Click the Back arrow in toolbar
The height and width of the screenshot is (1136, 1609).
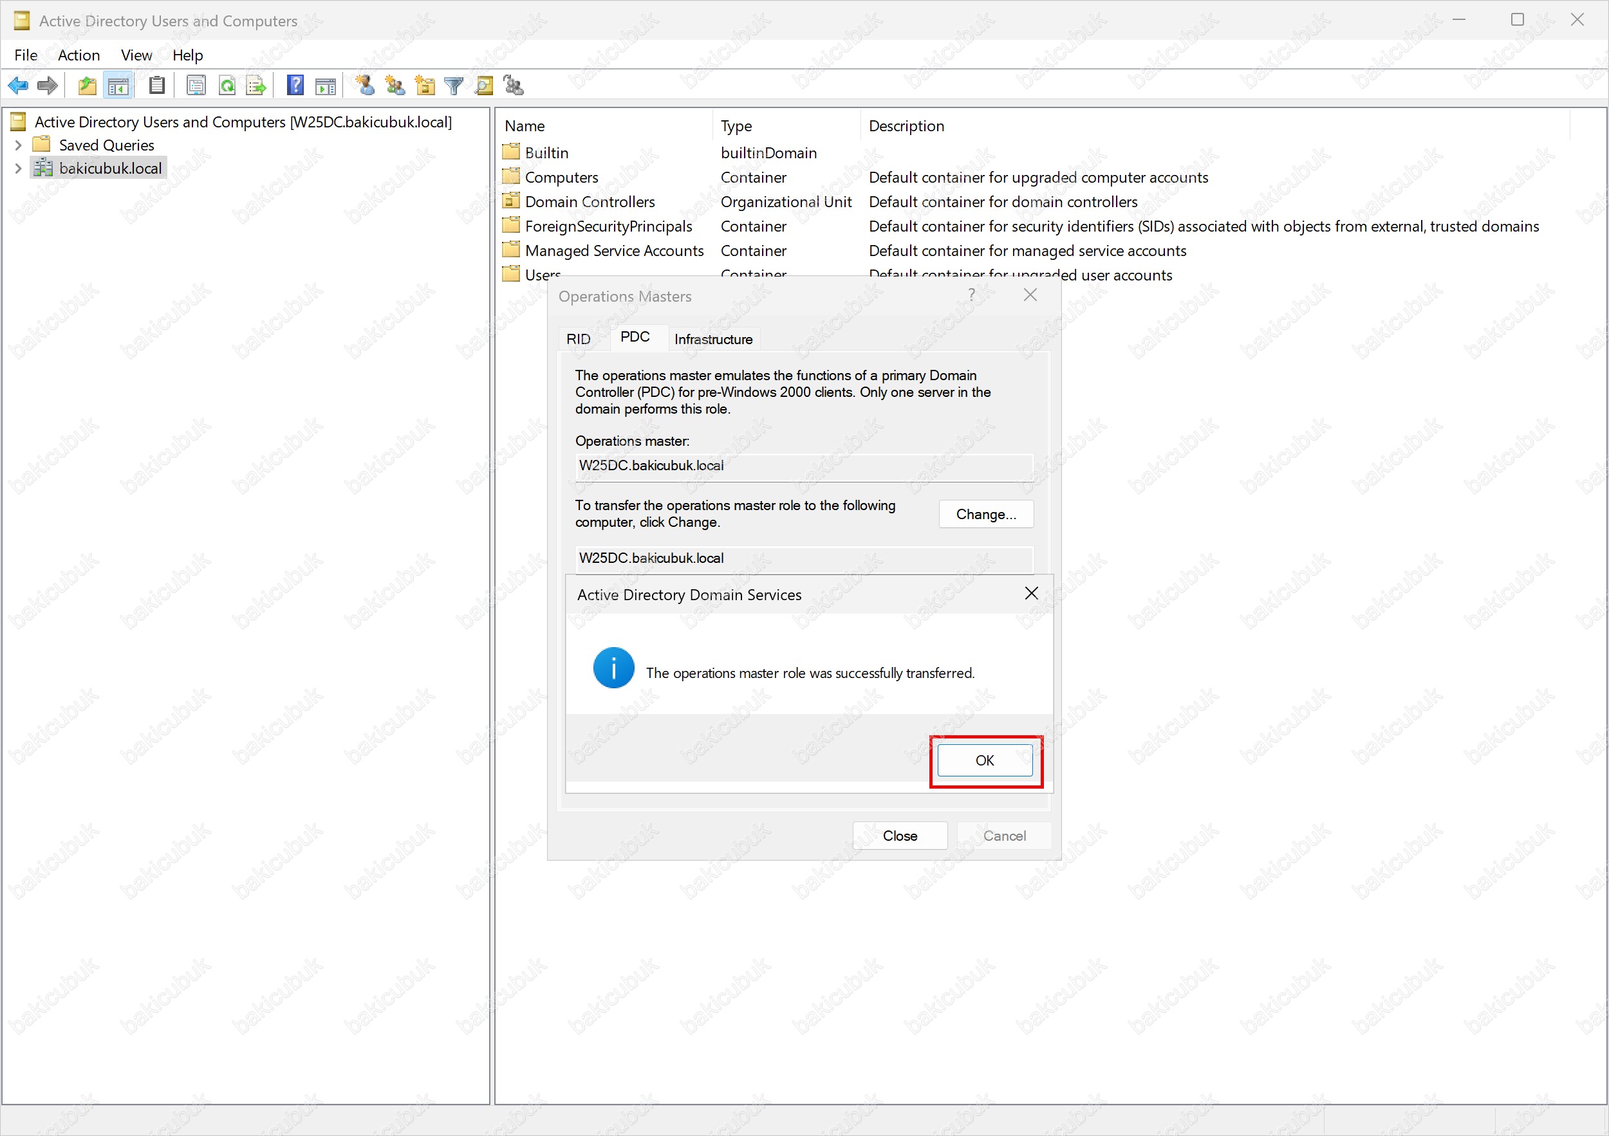(x=18, y=86)
